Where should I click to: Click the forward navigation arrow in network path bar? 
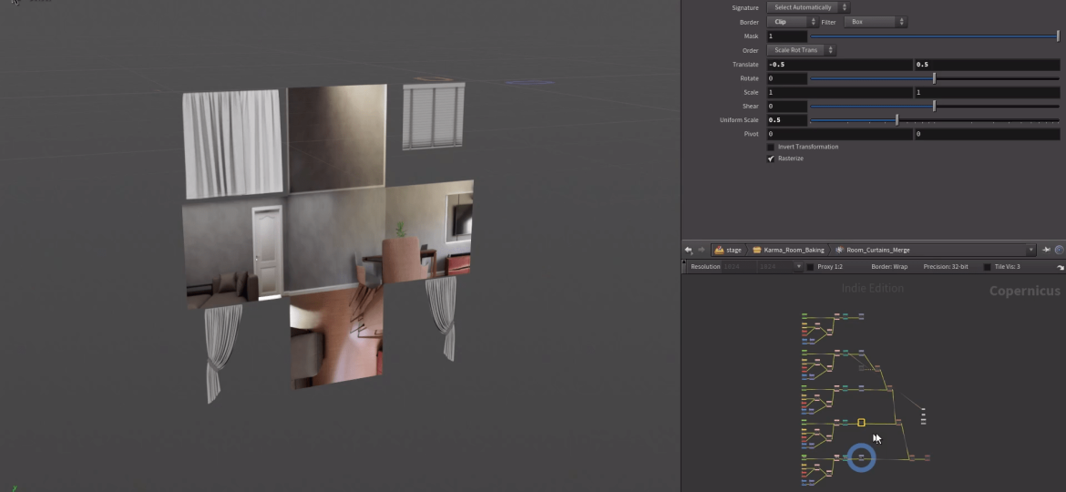click(x=701, y=250)
